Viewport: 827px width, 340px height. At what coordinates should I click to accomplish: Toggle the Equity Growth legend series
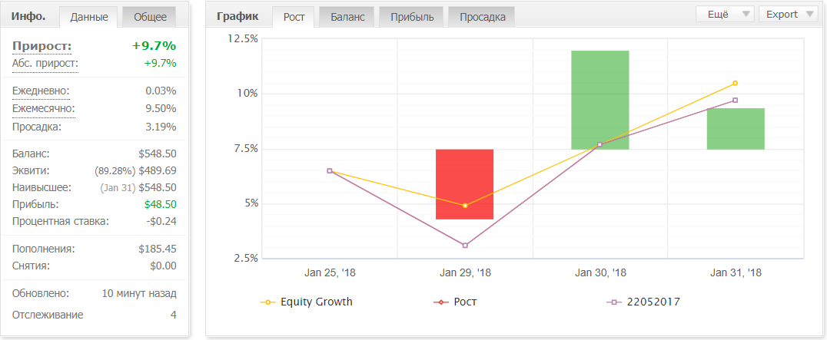coord(307,302)
